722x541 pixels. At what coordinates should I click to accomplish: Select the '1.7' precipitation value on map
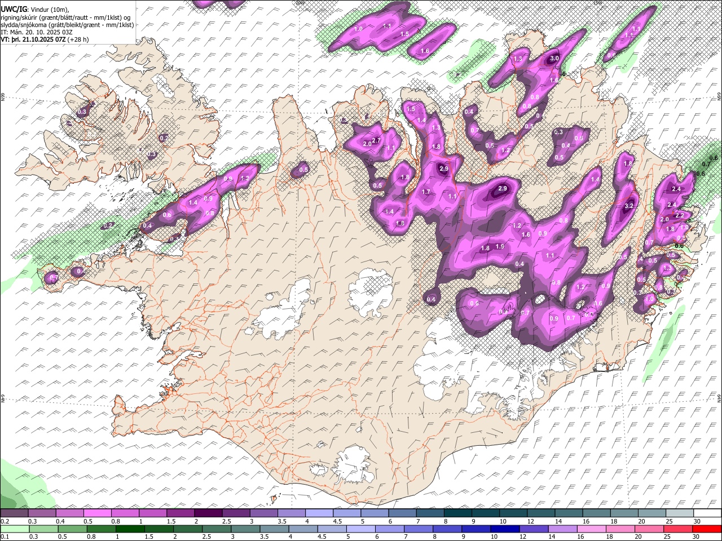coord(426,192)
